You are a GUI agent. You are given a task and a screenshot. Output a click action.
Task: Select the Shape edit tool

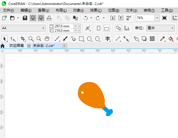tap(12, 39)
